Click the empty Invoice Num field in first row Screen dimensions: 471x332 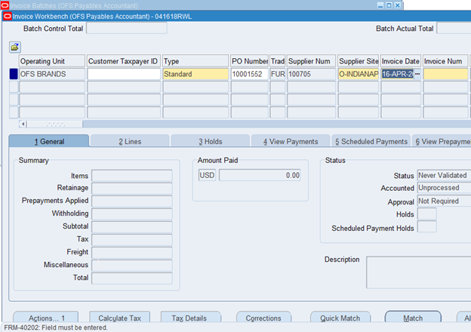445,74
